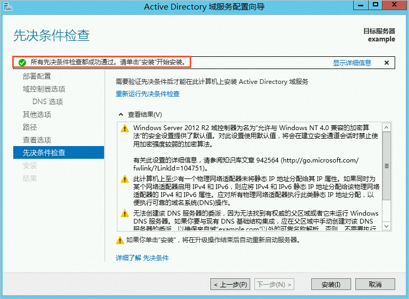
Task: Click warning icon beside Windows Server 2012 R2 message
Action: 125,129
